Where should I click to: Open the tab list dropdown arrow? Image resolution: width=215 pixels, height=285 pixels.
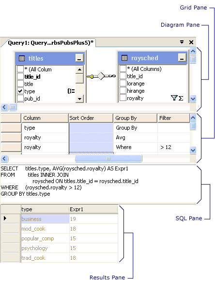point(182,42)
